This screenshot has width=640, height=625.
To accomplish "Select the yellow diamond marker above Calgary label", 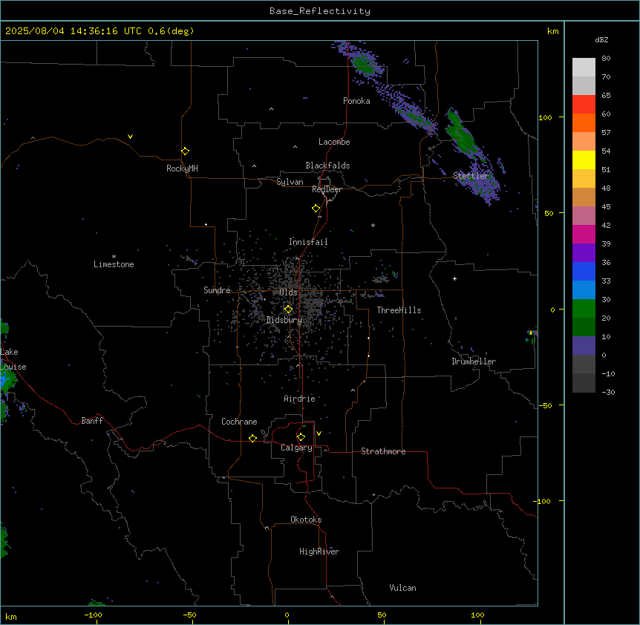I will pyautogui.click(x=301, y=437).
